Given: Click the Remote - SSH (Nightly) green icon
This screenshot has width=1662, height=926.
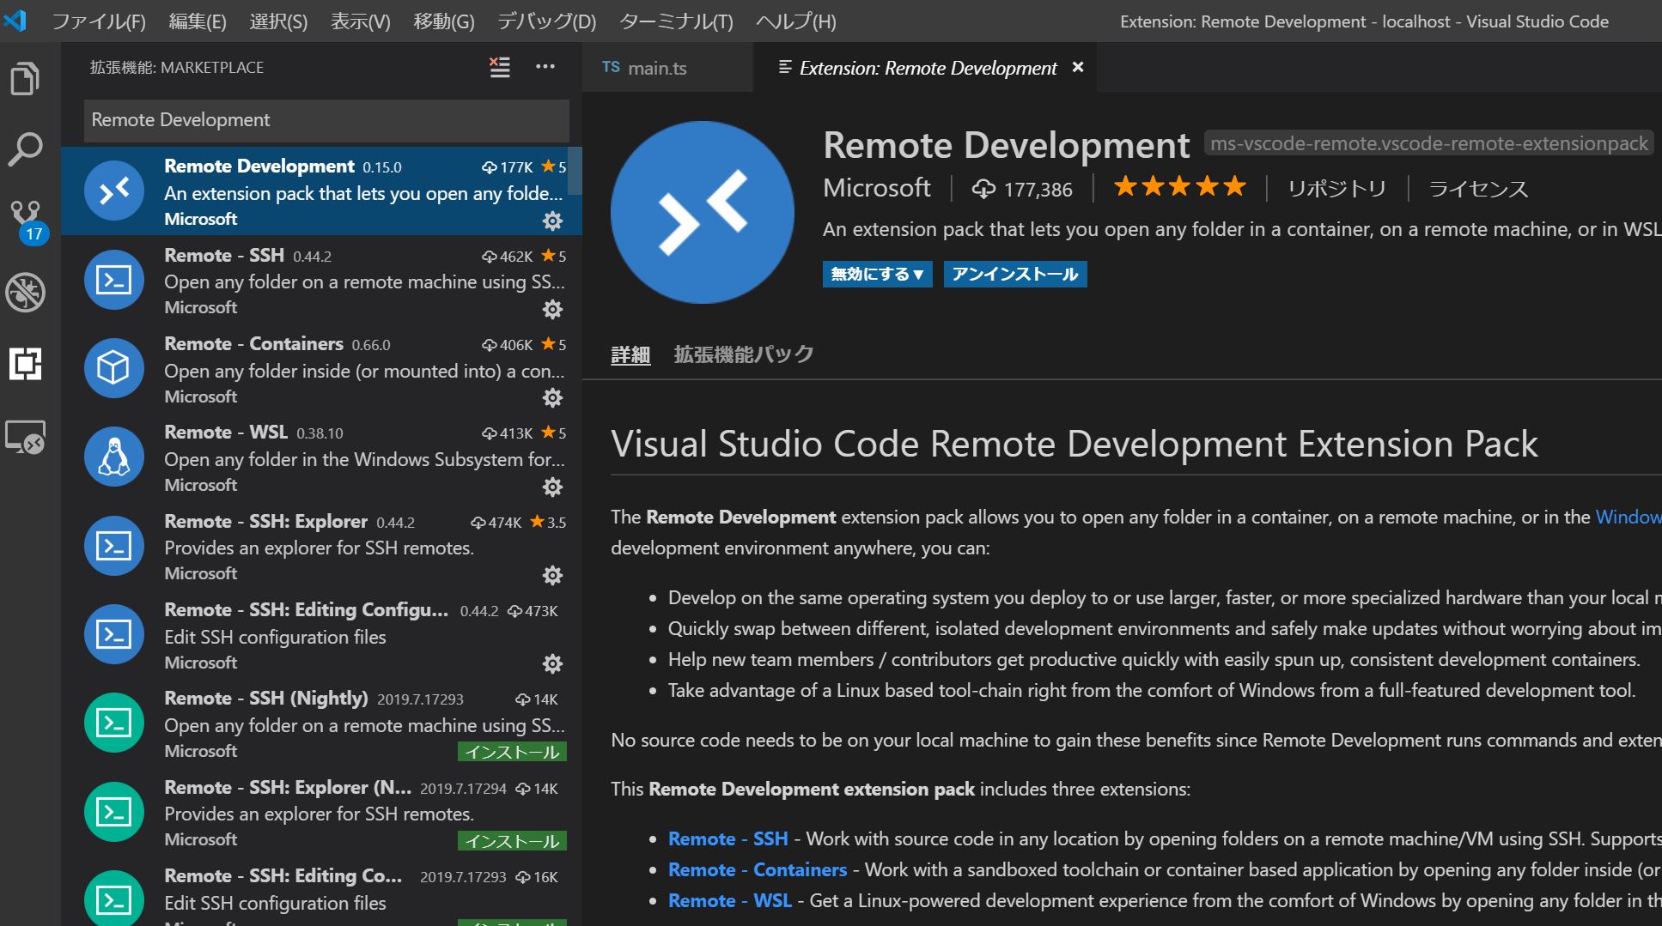Looking at the screenshot, I should [x=114, y=723].
